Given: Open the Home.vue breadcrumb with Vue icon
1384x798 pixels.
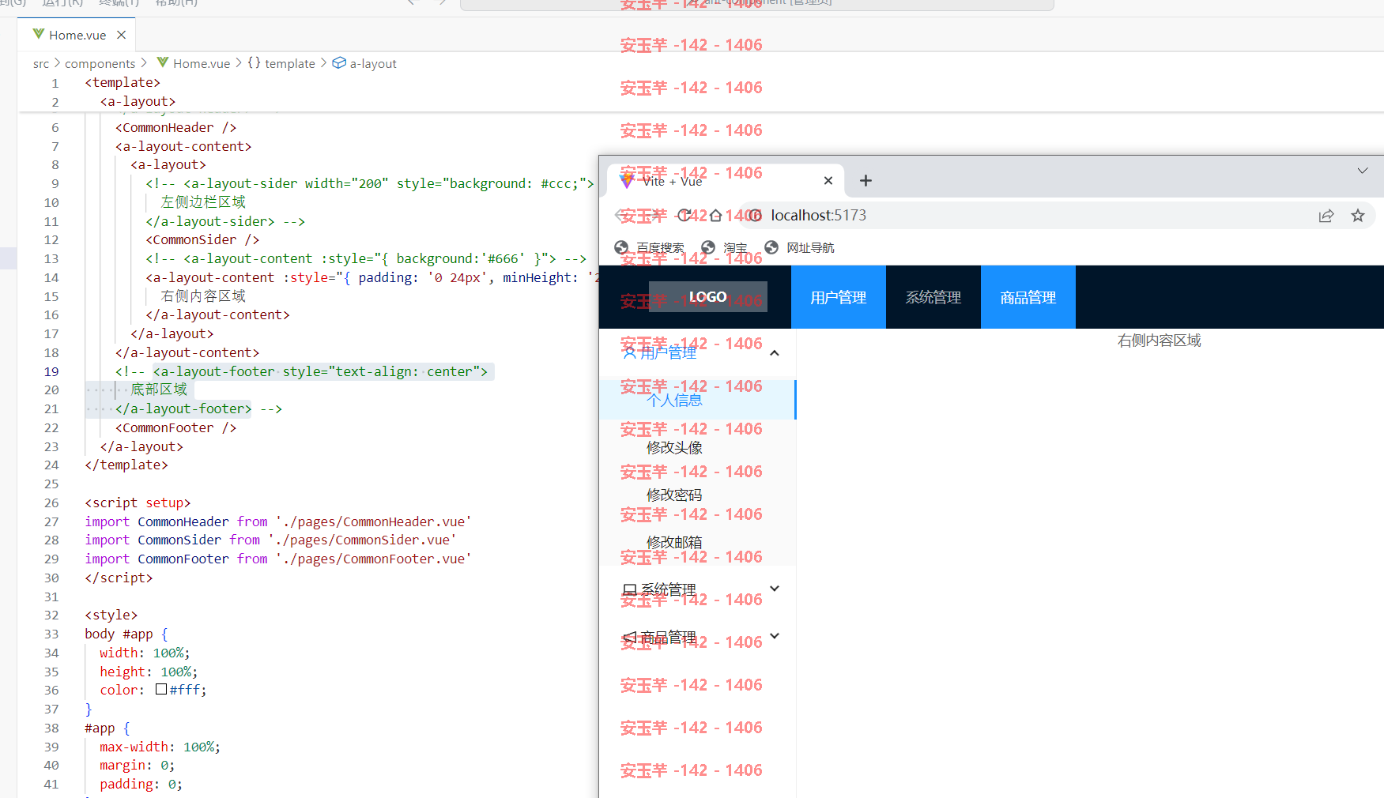Looking at the screenshot, I should 194,63.
